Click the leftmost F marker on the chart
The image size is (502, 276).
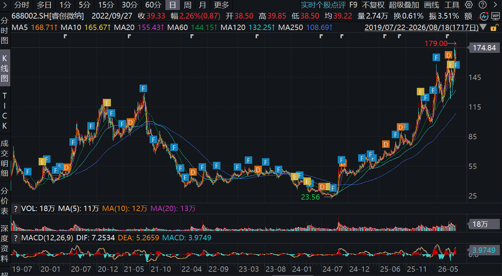[28, 172]
